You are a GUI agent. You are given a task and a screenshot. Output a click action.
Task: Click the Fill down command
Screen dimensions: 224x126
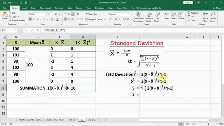coord(191,17)
